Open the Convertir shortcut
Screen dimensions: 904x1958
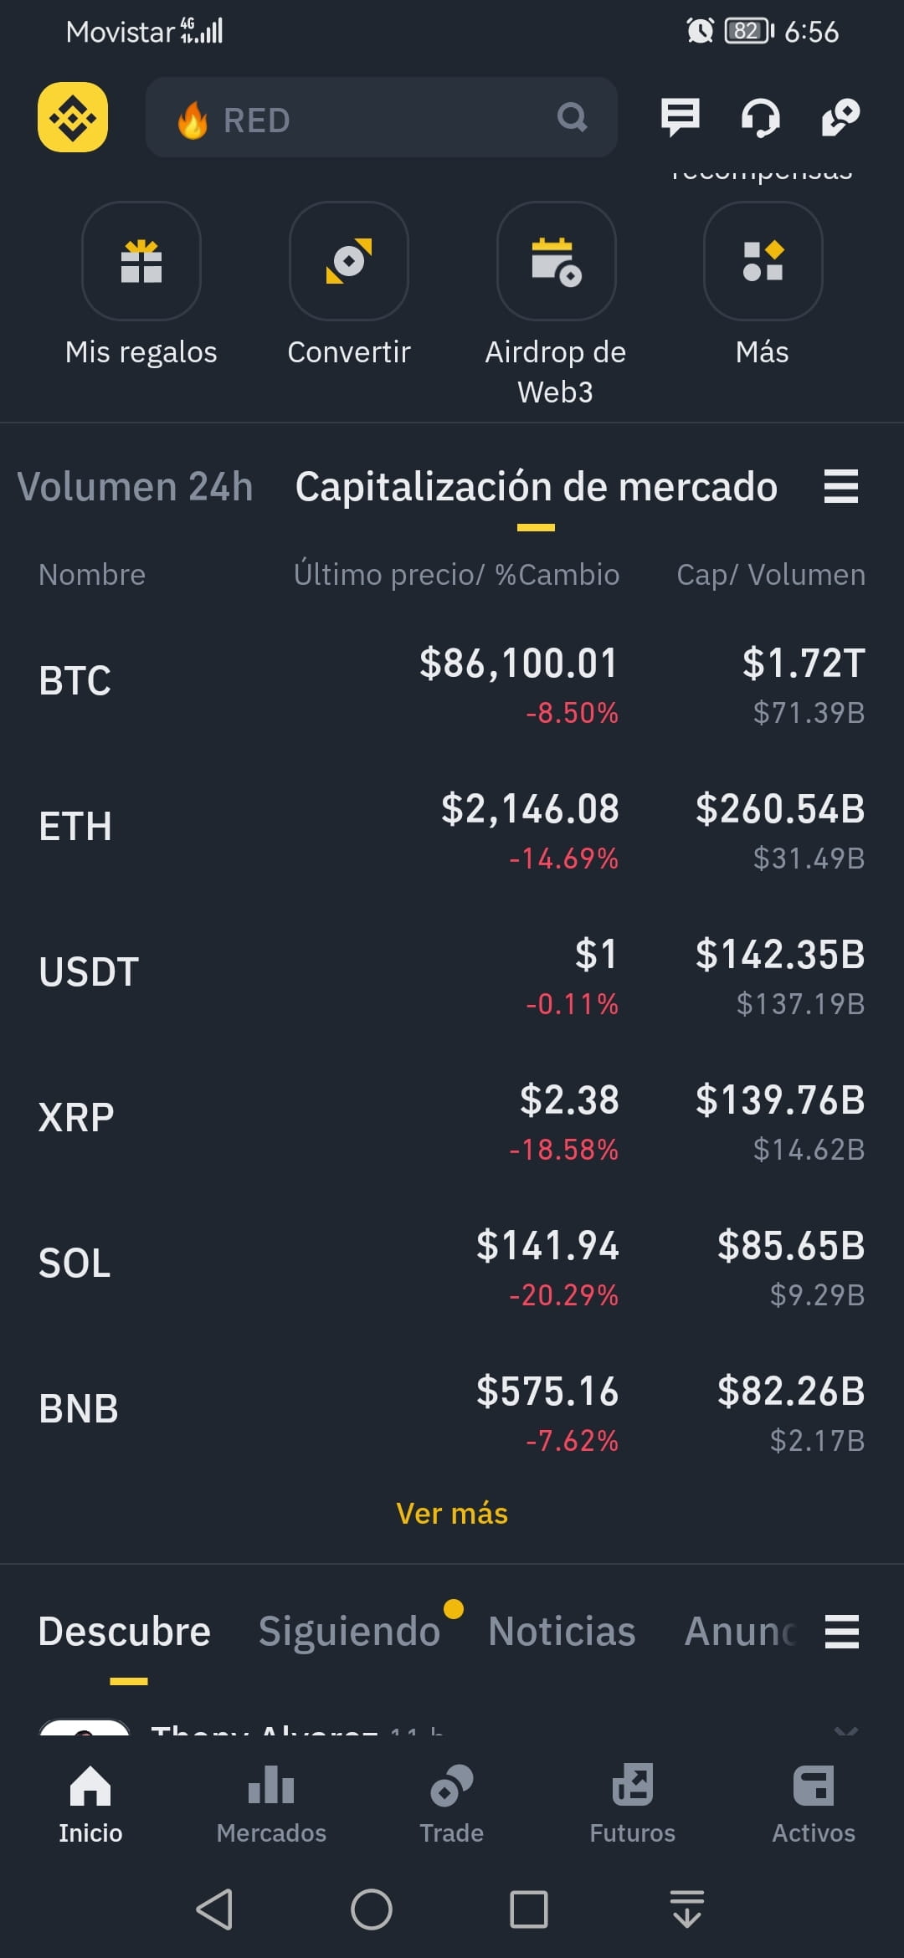349,261
